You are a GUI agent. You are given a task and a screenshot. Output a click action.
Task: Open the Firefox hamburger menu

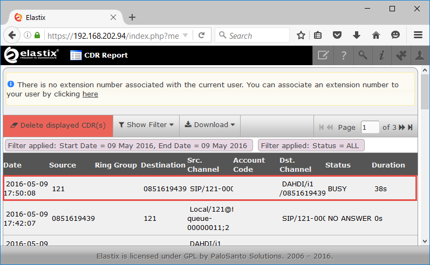click(x=418, y=35)
